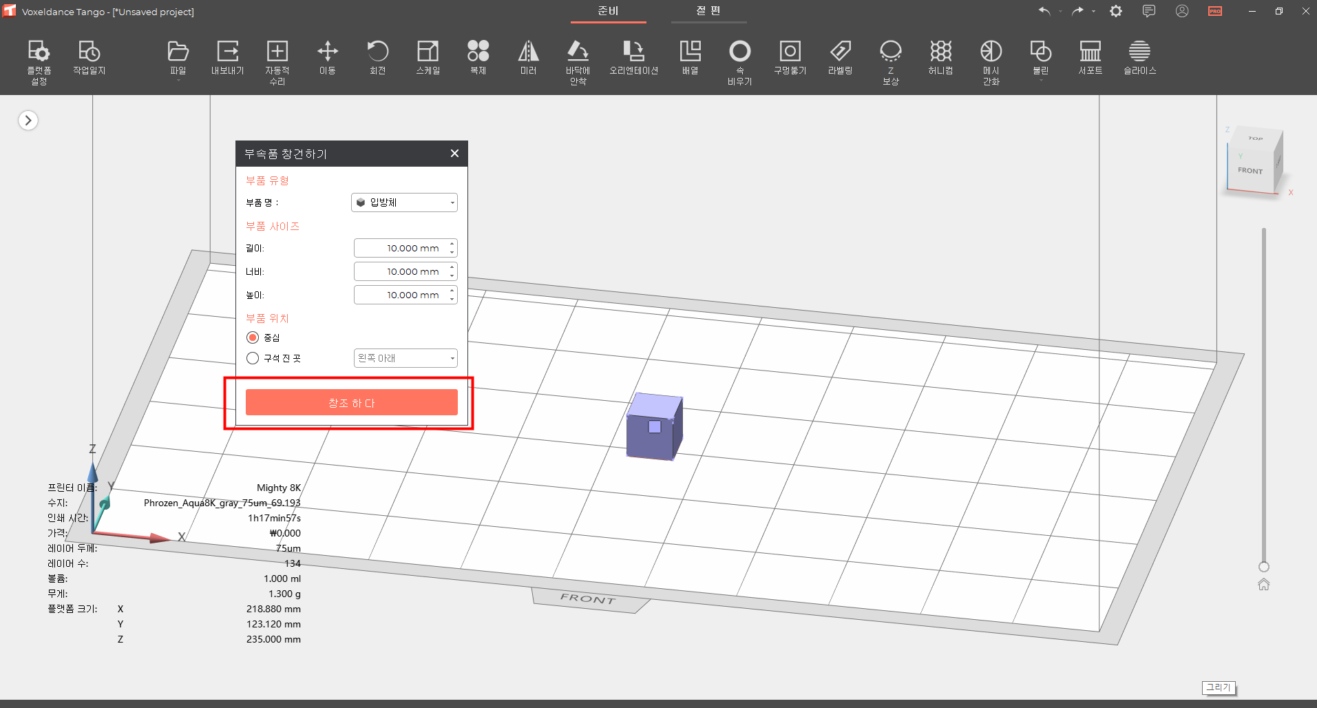Switch to the 준비 tab
This screenshot has width=1317, height=708.
(608, 11)
